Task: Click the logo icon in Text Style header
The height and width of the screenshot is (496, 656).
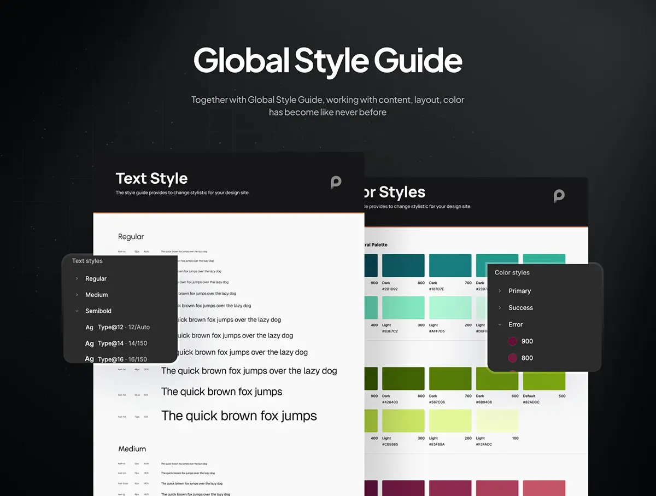Action: click(x=336, y=182)
